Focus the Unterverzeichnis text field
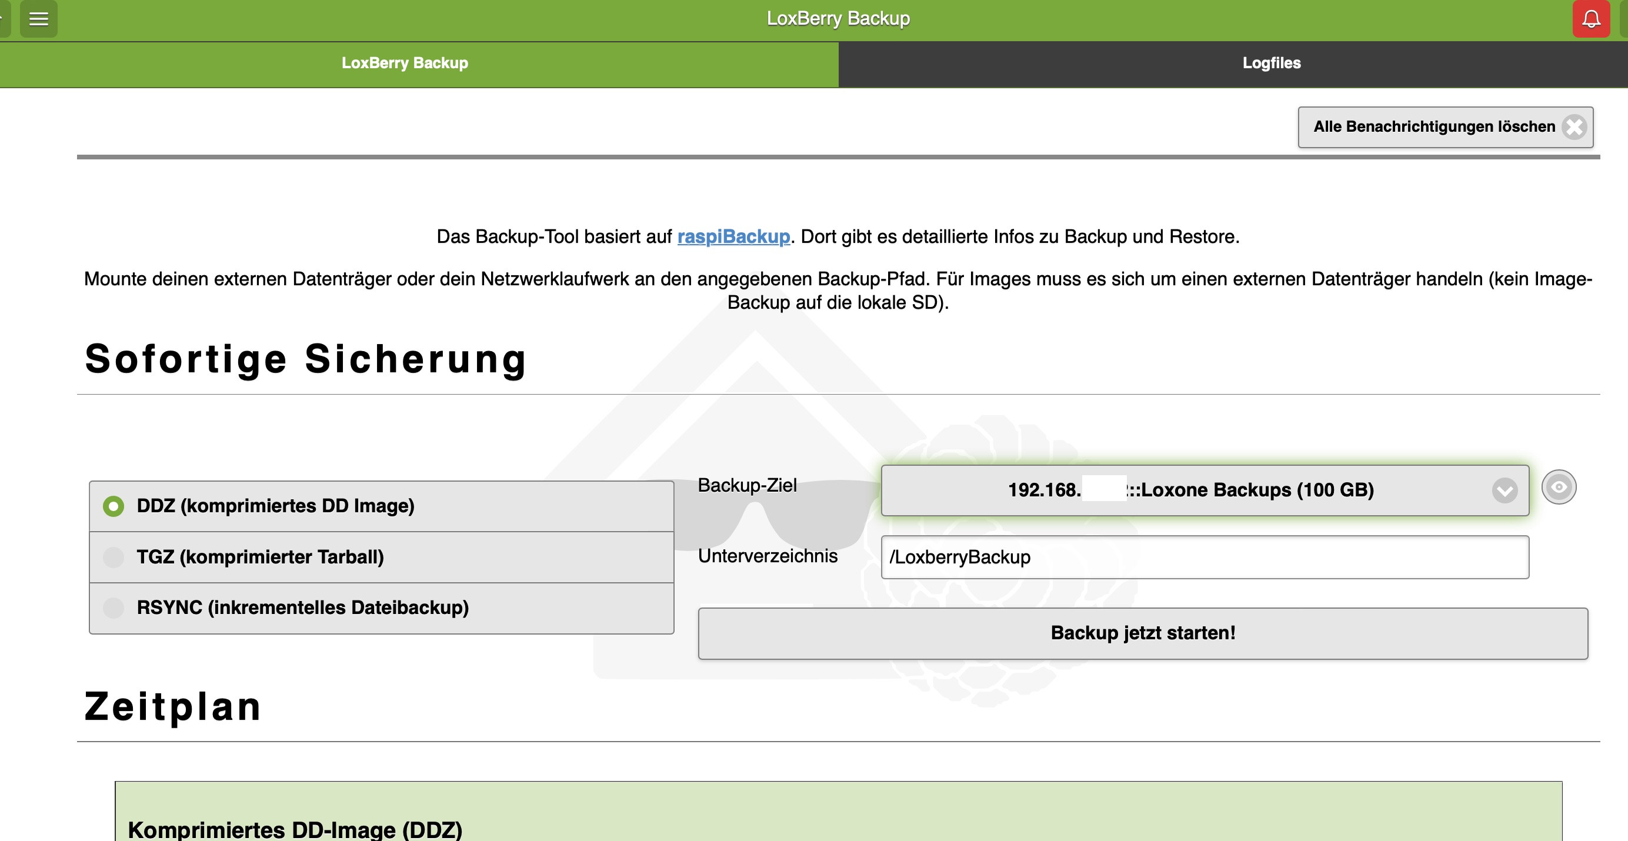This screenshot has height=841, width=1628. [1204, 558]
